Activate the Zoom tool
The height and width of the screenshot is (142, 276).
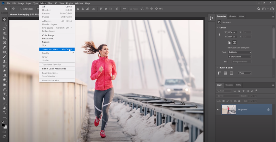5,112
